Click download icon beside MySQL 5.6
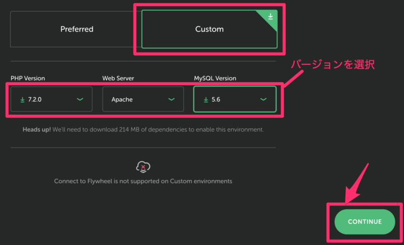Image resolution: width=404 pixels, height=245 pixels. pos(206,100)
